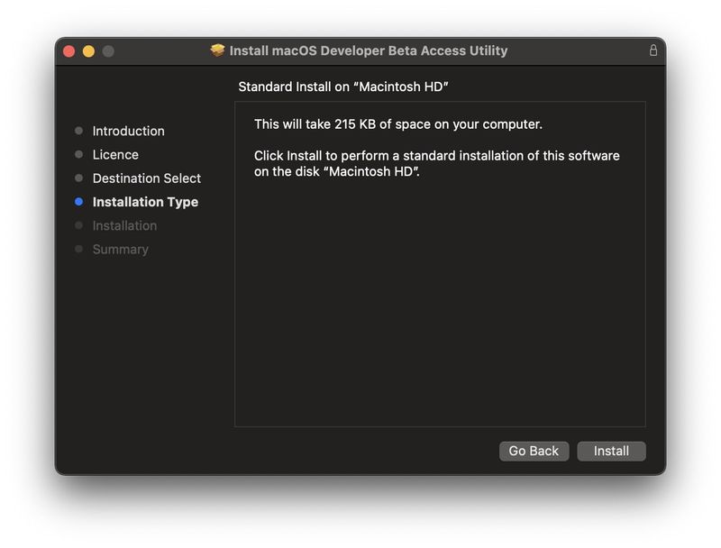Select the Introduction step in sidebar
Viewport: 721px width, 548px height.
click(128, 131)
